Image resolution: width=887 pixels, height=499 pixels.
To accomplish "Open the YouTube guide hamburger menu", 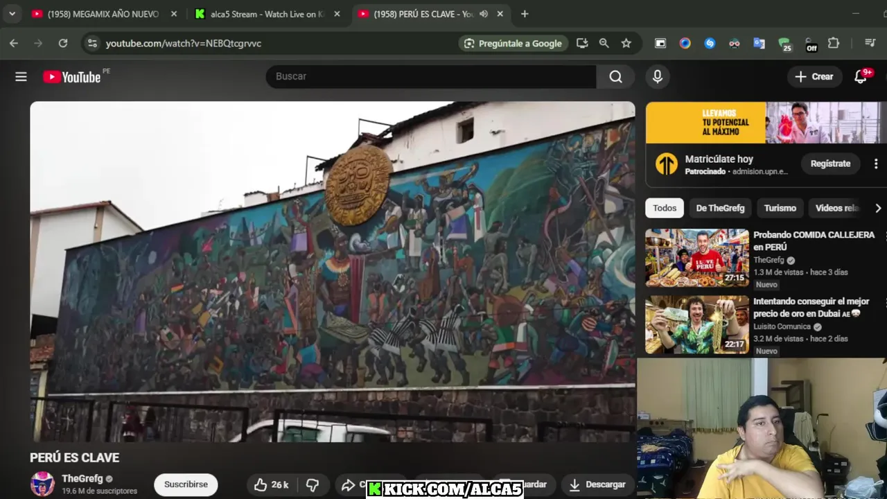I will [x=21, y=77].
